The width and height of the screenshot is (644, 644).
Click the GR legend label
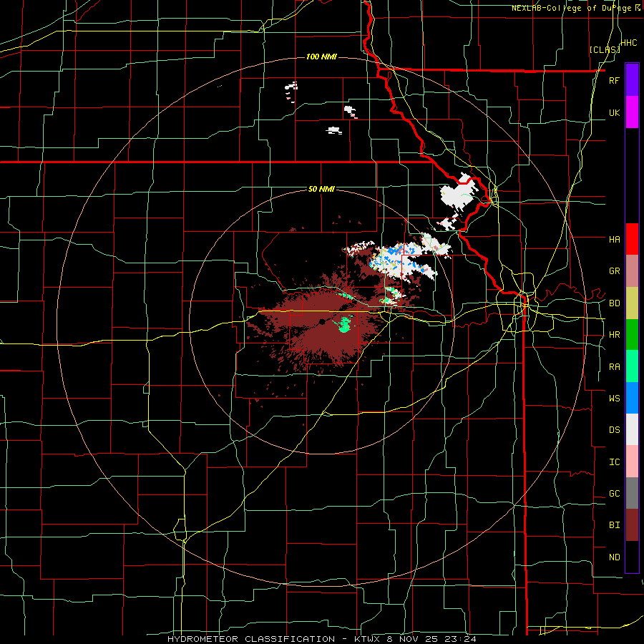(614, 271)
